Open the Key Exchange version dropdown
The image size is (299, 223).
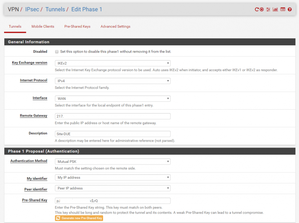pyautogui.click(x=112, y=63)
